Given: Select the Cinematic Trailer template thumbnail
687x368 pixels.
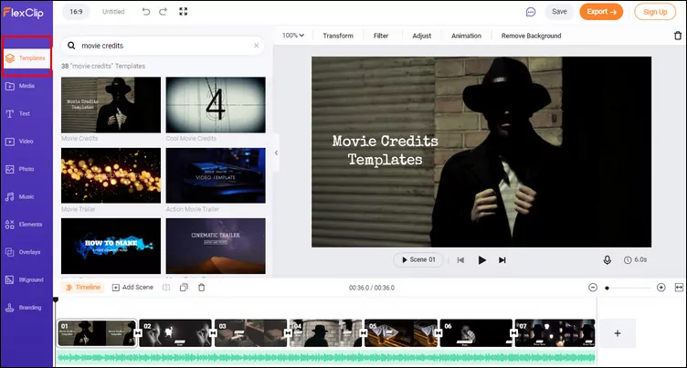Looking at the screenshot, I should coord(216,246).
